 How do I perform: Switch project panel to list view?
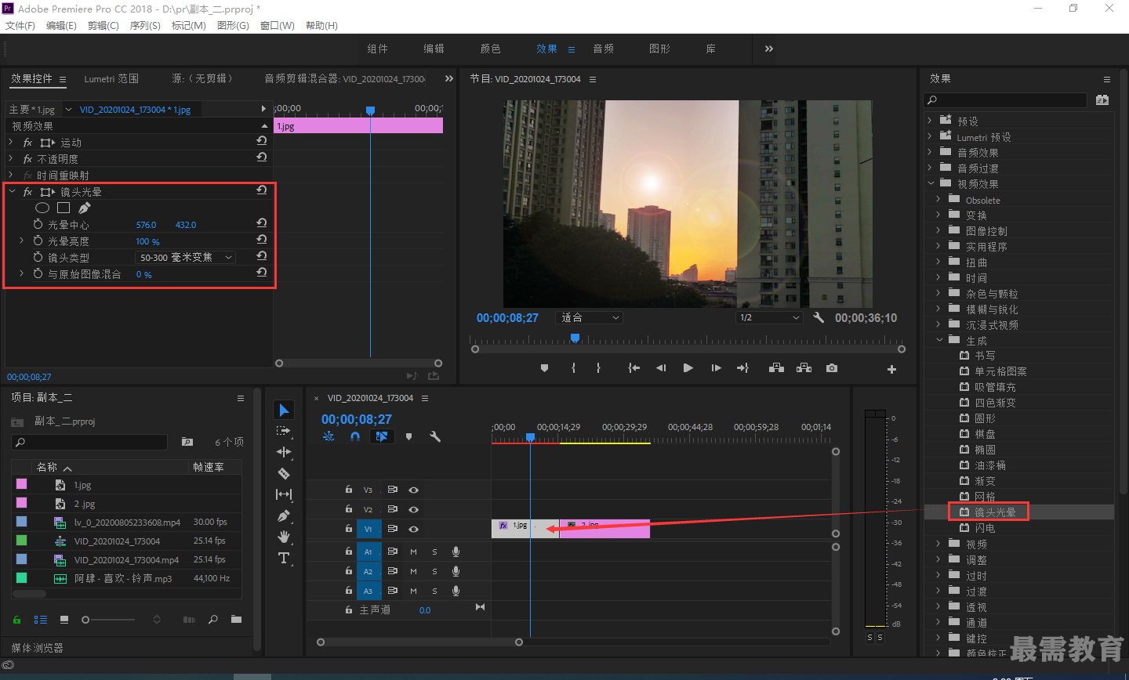pos(41,619)
